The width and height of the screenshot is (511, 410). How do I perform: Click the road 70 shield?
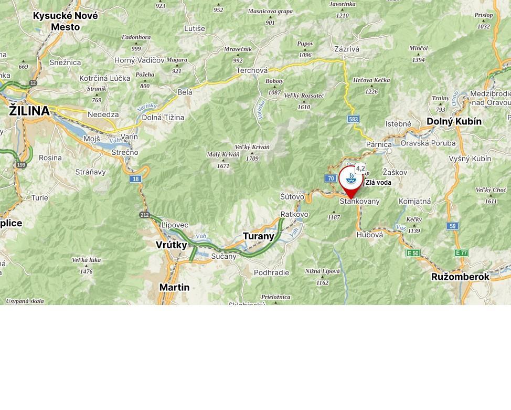click(x=331, y=178)
